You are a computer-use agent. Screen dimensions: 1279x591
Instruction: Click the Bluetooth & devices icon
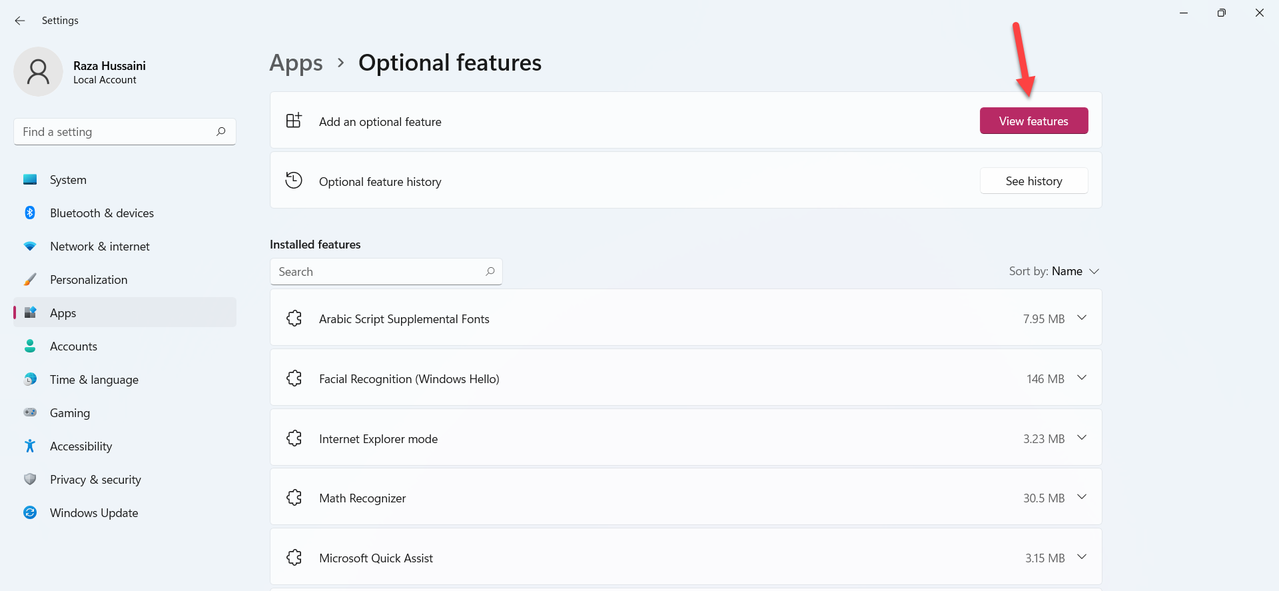[x=30, y=213]
